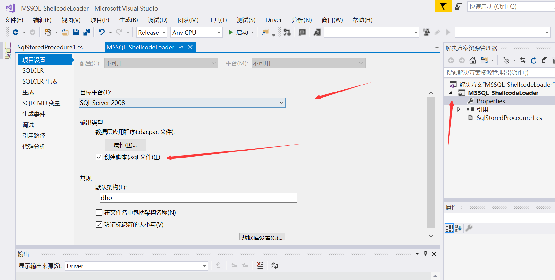Click the Solution Explorer search box
The height and width of the screenshot is (280, 555).
coord(500,72)
